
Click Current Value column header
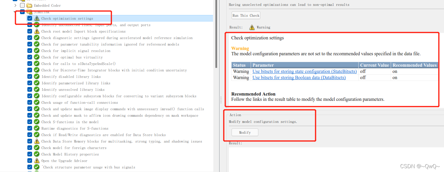pos(375,65)
